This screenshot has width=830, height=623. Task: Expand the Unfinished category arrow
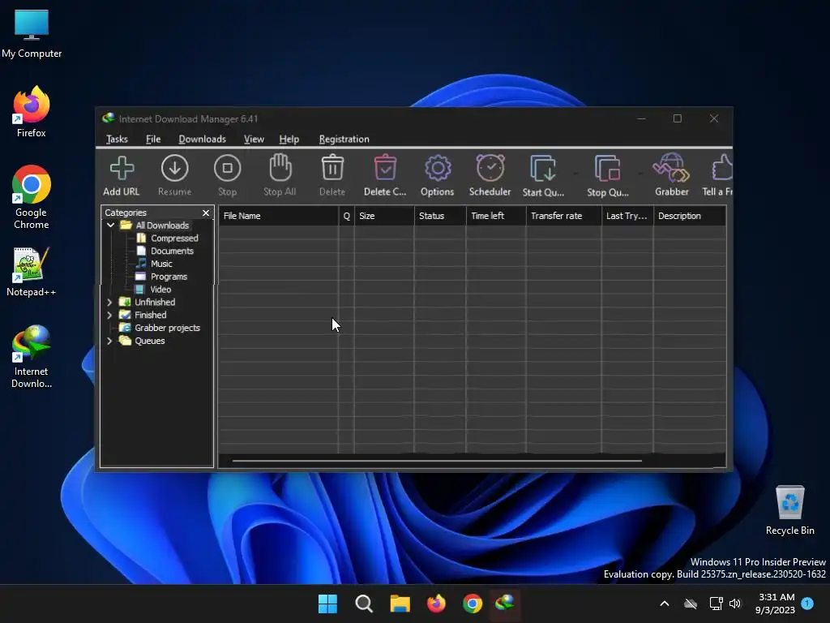click(x=109, y=302)
